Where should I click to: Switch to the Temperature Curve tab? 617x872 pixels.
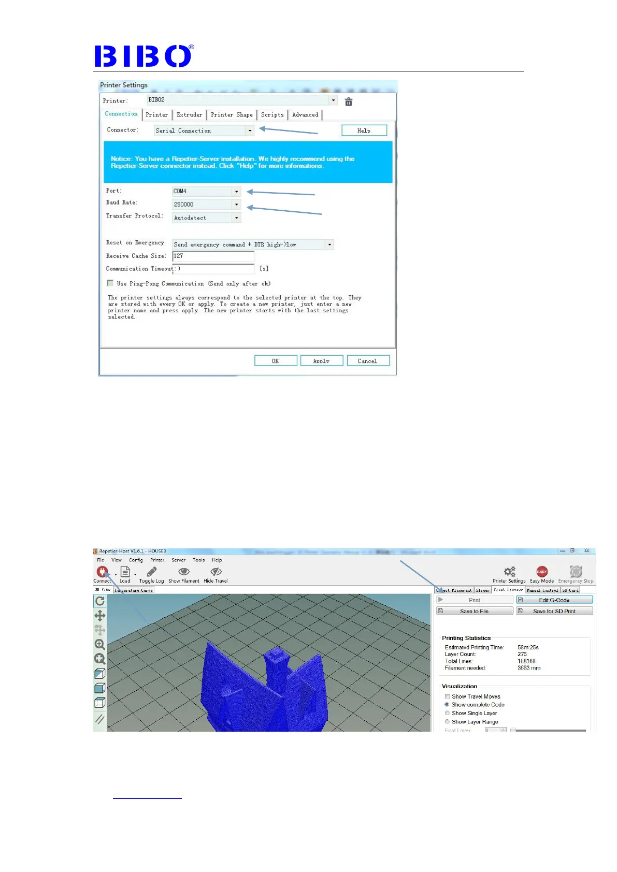tap(134, 590)
